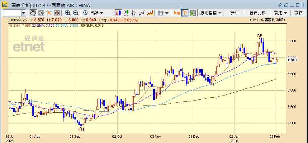308x143 pixels.
Task: Click the 7.500 price axis label
Action: coord(292,41)
